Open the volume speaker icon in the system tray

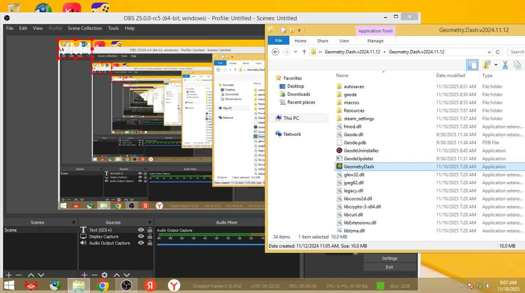tap(488, 286)
